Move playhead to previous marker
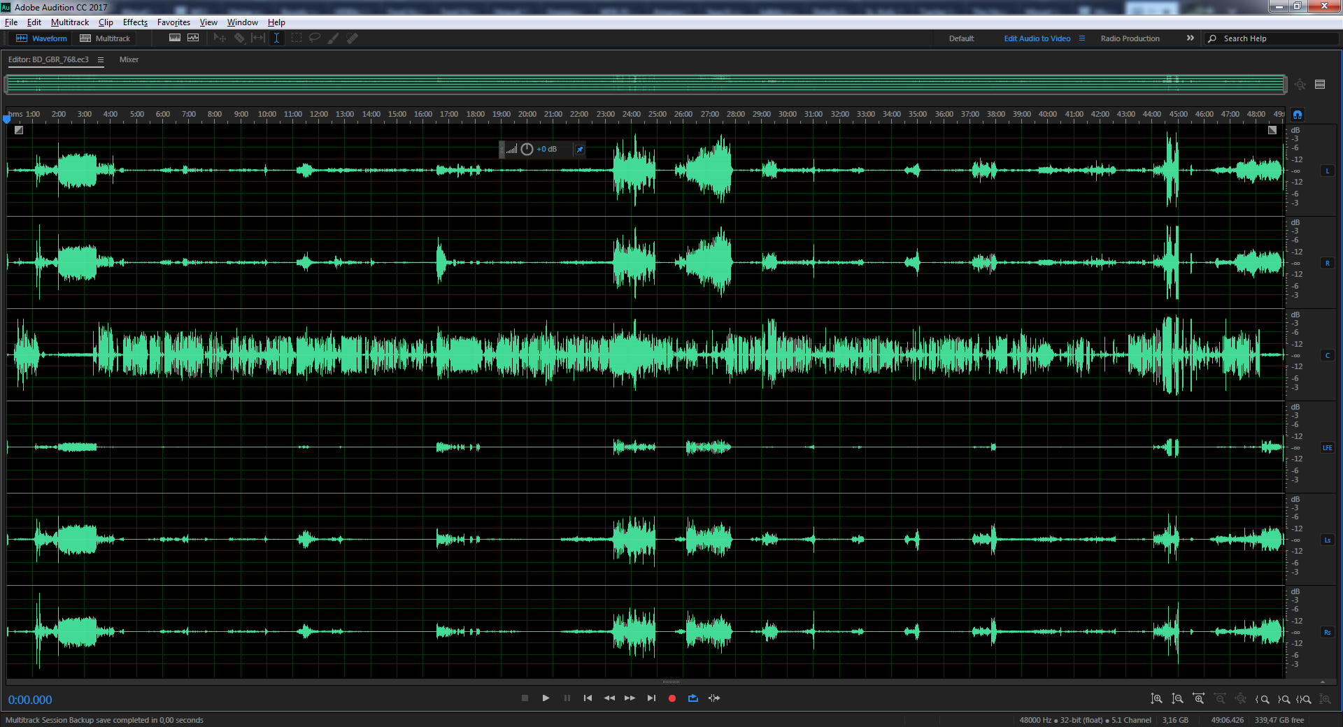This screenshot has width=1343, height=727. pyautogui.click(x=588, y=698)
